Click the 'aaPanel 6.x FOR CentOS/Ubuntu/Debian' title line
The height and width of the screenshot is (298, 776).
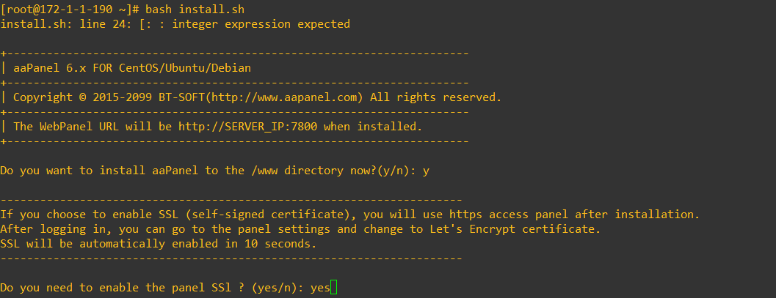pyautogui.click(x=132, y=68)
